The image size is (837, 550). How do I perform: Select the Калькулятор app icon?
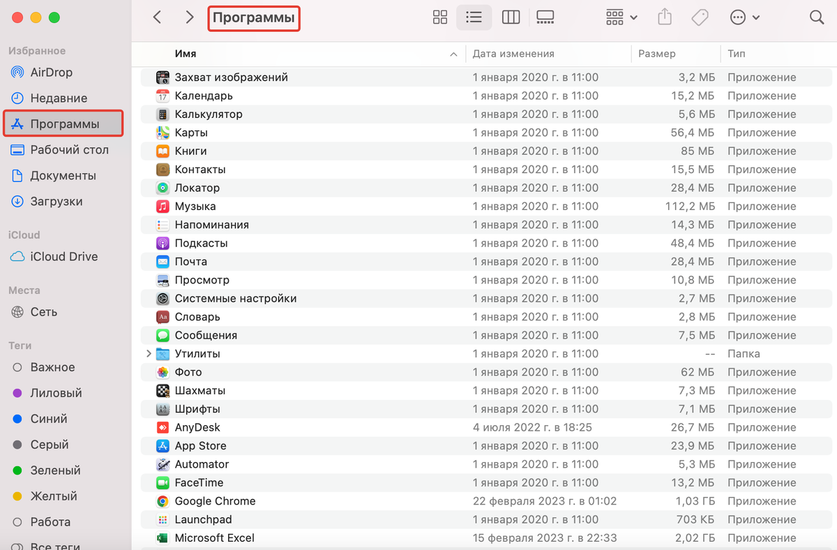163,114
